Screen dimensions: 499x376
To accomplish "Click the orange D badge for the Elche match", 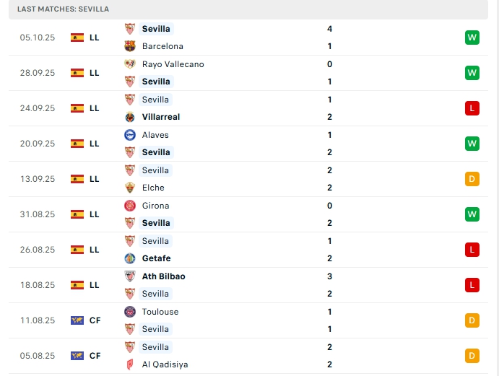I will coord(472,179).
